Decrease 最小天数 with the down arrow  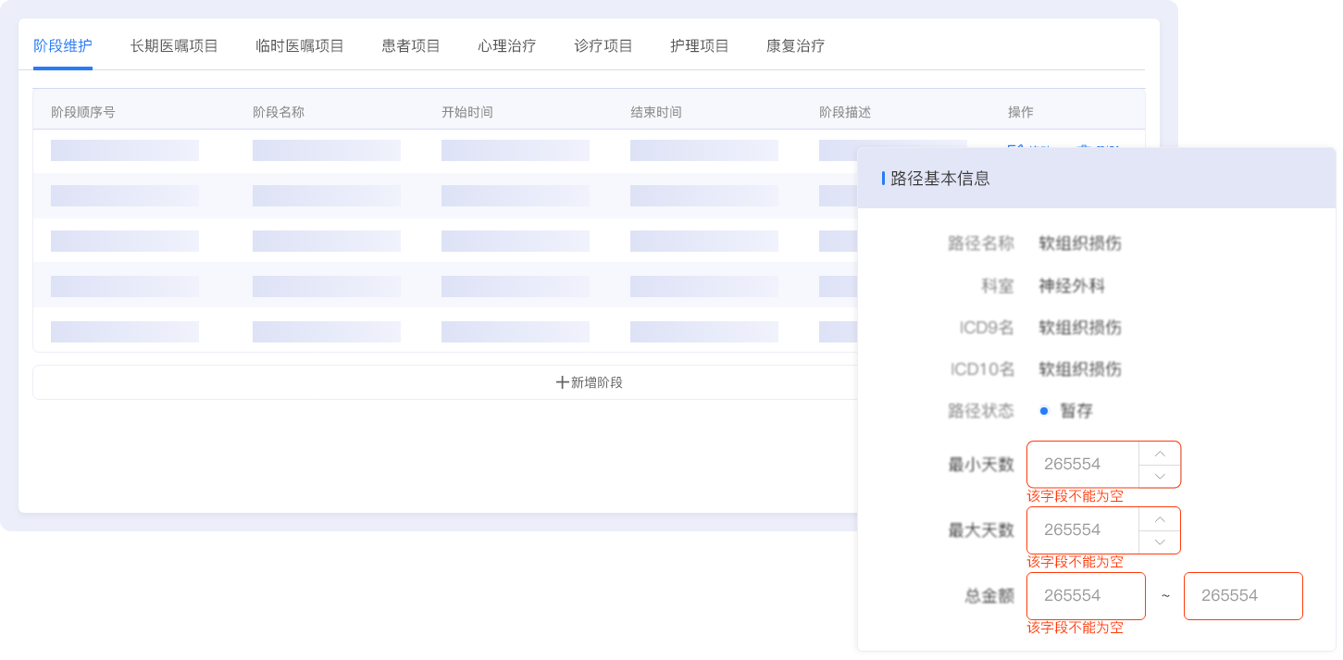(x=1159, y=476)
